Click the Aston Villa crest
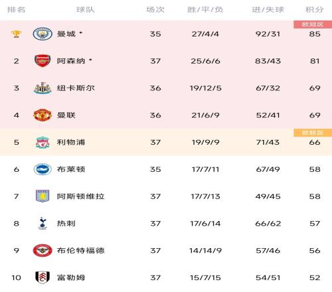The width and height of the screenshot is (332, 292). click(x=42, y=196)
